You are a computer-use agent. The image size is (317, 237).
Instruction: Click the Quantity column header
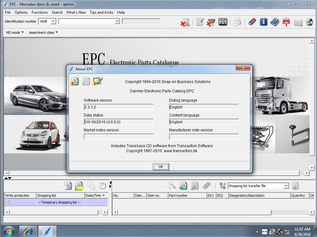300,195
